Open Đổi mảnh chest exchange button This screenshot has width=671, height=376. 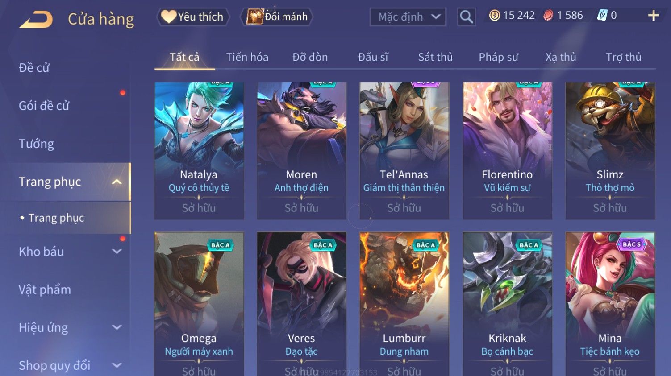click(x=277, y=17)
